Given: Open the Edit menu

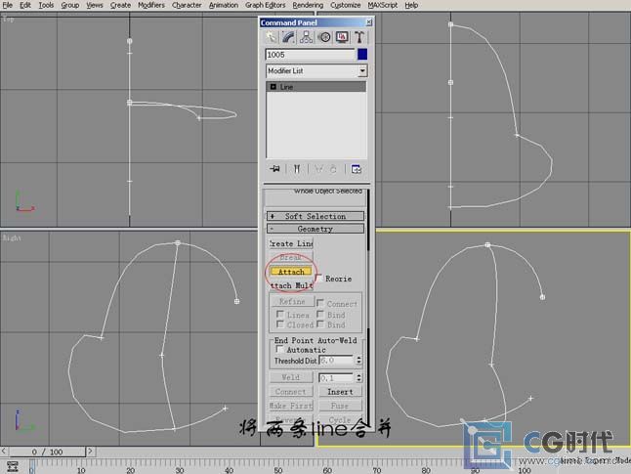Looking at the screenshot, I should tap(25, 5).
